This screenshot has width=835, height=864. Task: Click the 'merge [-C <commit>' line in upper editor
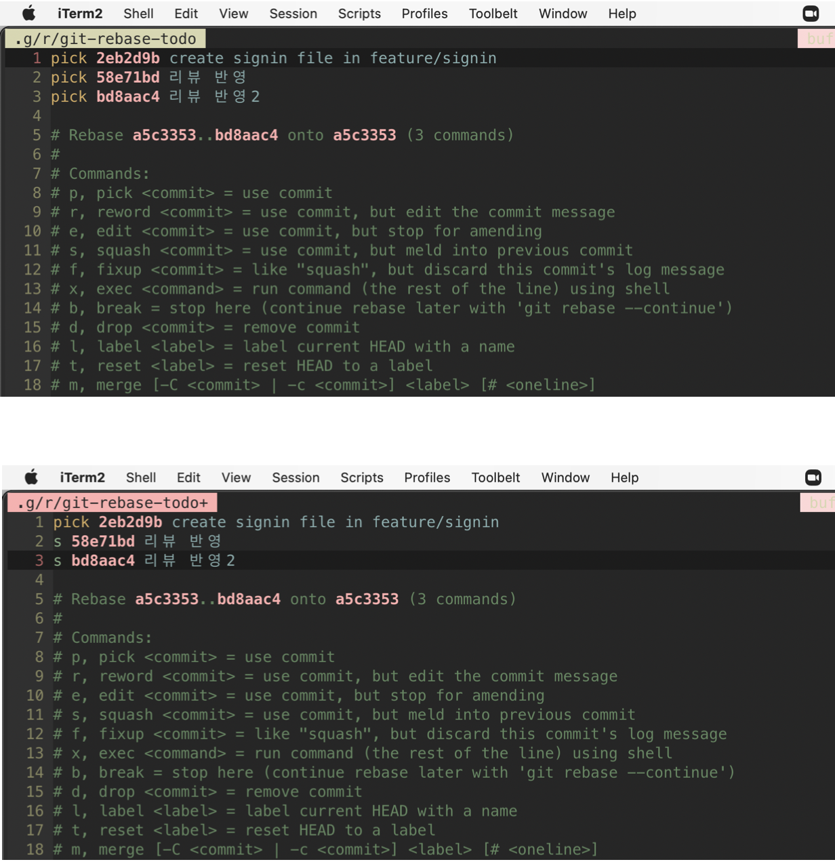click(323, 385)
